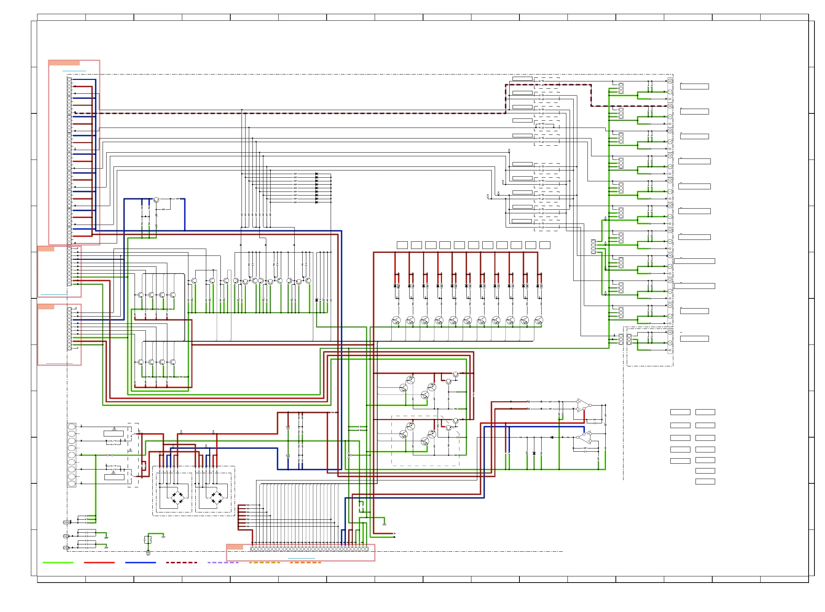Click warning triangle above the upper fuse box
Image resolution: width=825 pixels, height=612 pixels.
114,429
